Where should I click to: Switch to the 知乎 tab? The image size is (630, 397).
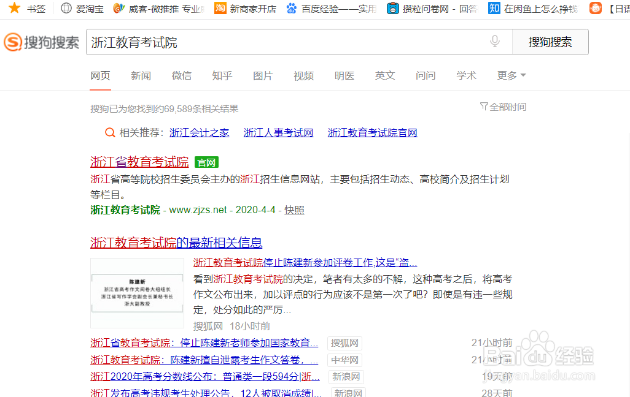[222, 76]
